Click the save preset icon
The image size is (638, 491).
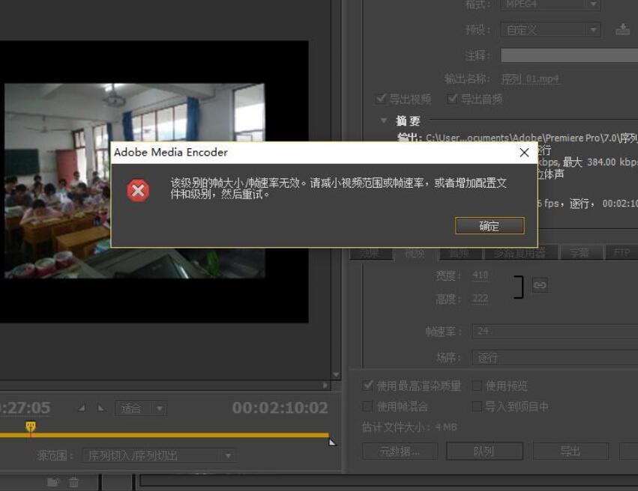622,29
